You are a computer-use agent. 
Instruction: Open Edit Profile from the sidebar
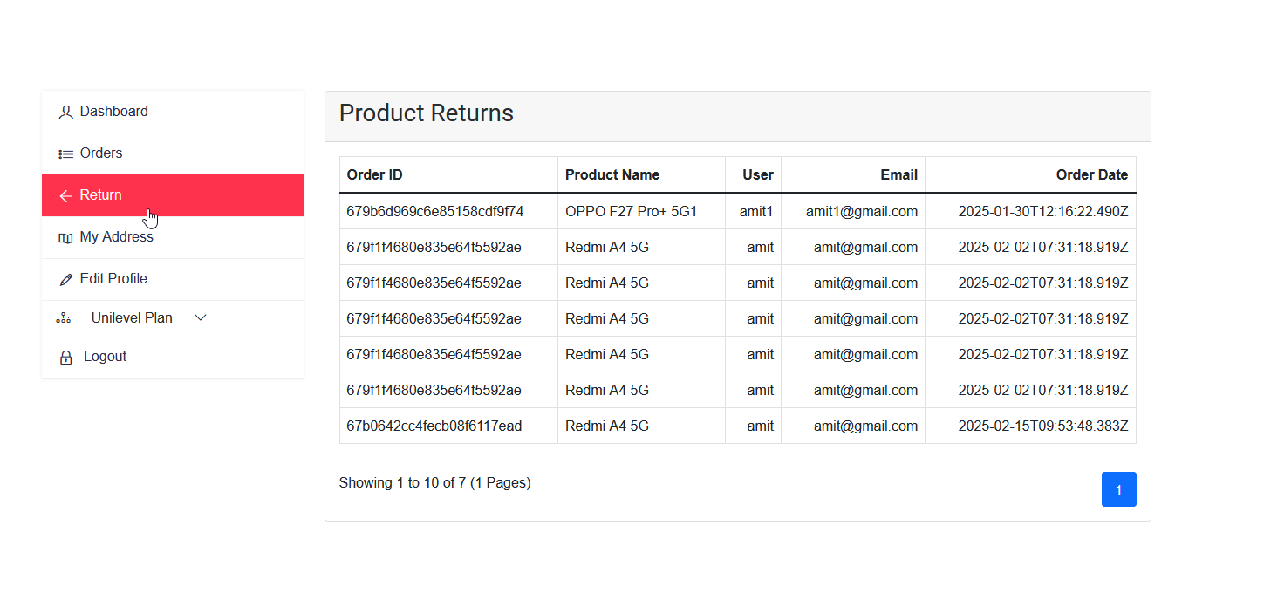tap(113, 279)
